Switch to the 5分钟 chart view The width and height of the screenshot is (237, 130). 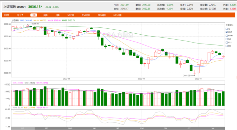(x=70, y=15)
